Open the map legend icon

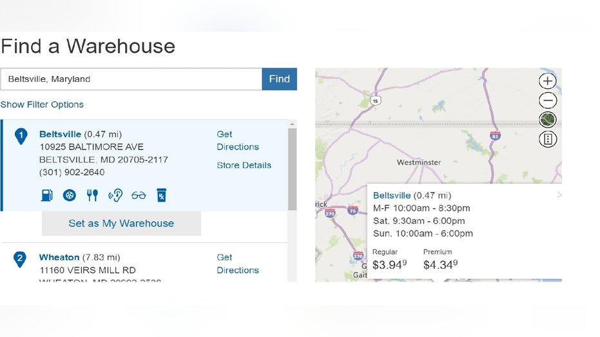(548, 139)
